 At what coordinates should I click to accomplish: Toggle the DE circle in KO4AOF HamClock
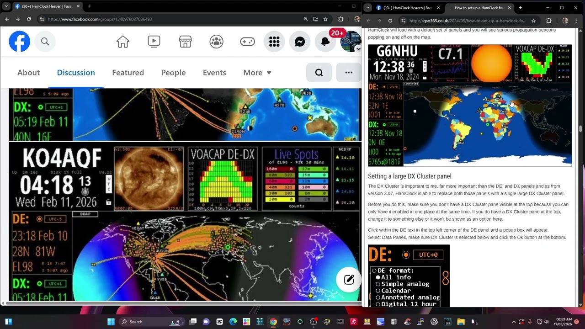click(40, 219)
